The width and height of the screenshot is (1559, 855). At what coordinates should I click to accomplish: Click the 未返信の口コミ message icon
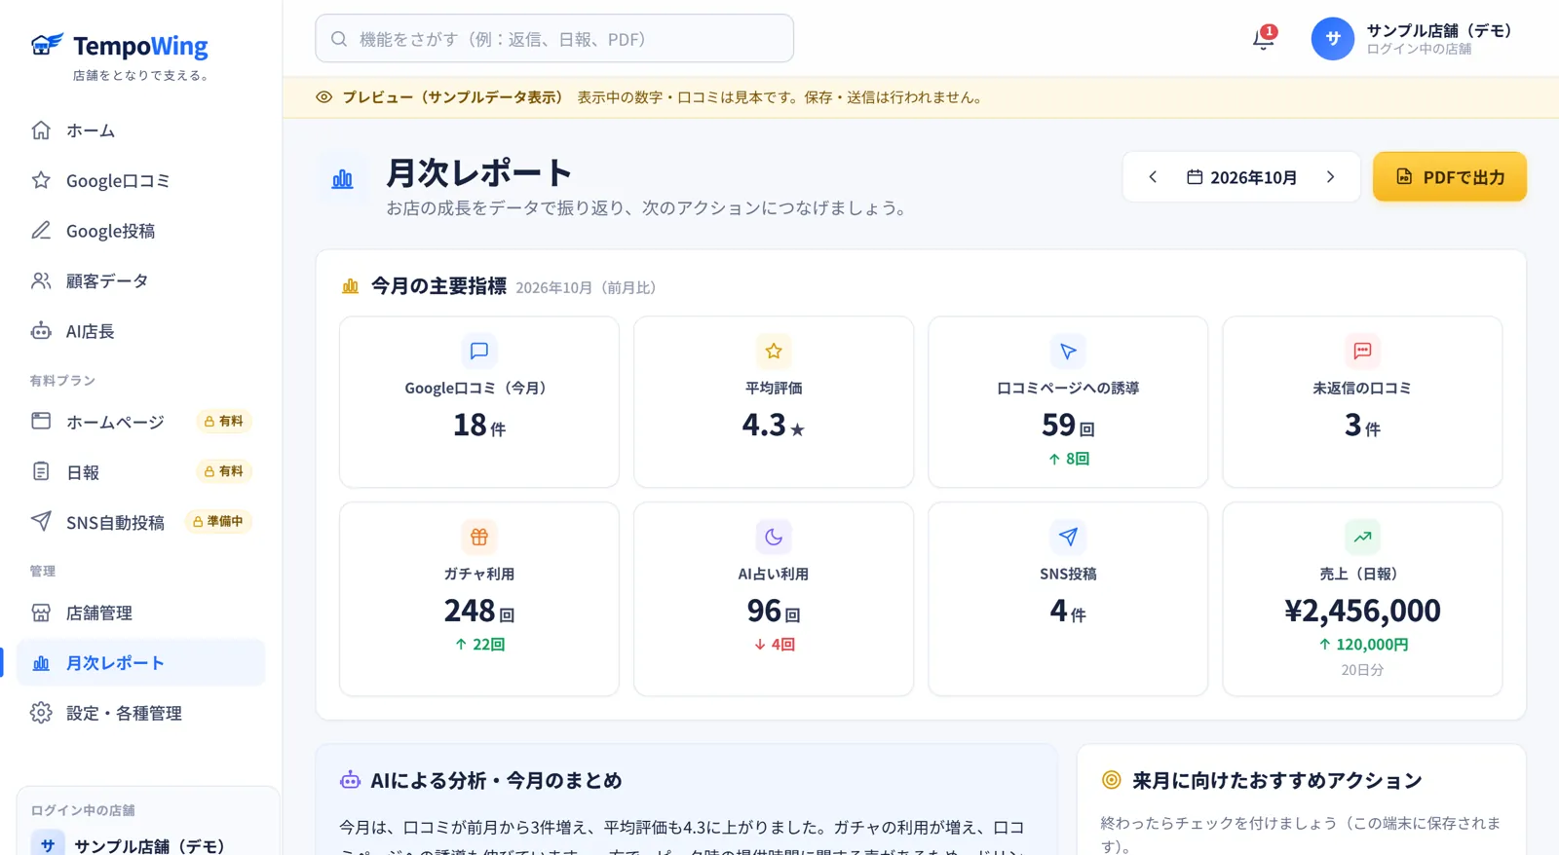click(x=1362, y=351)
